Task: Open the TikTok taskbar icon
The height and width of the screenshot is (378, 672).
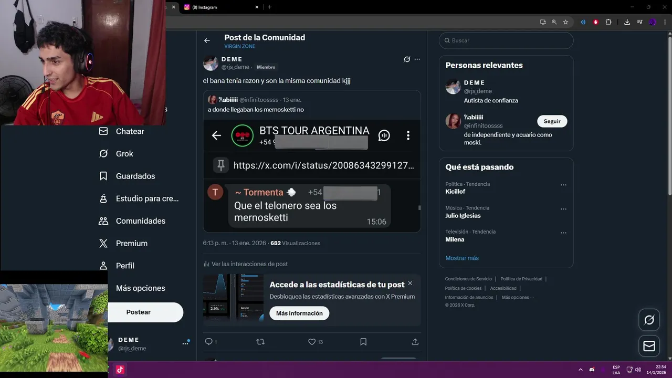Action: tap(120, 370)
